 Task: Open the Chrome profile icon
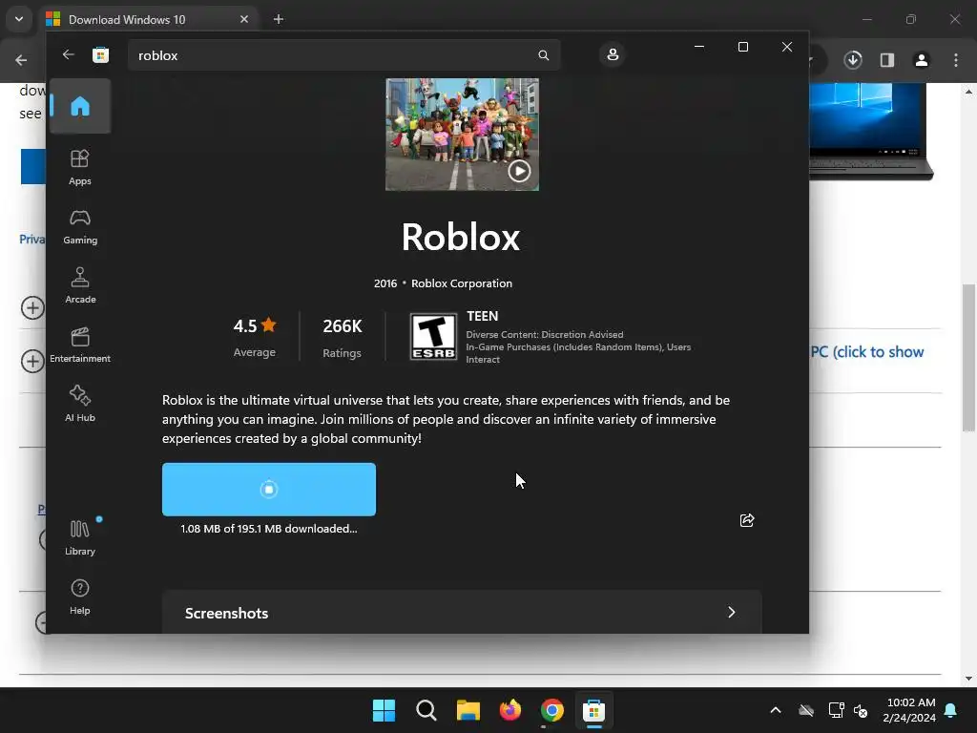point(922,60)
